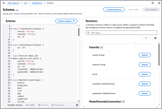Click the bool enum value on line 28
This screenshot has height=109, width=162.
(20, 88)
